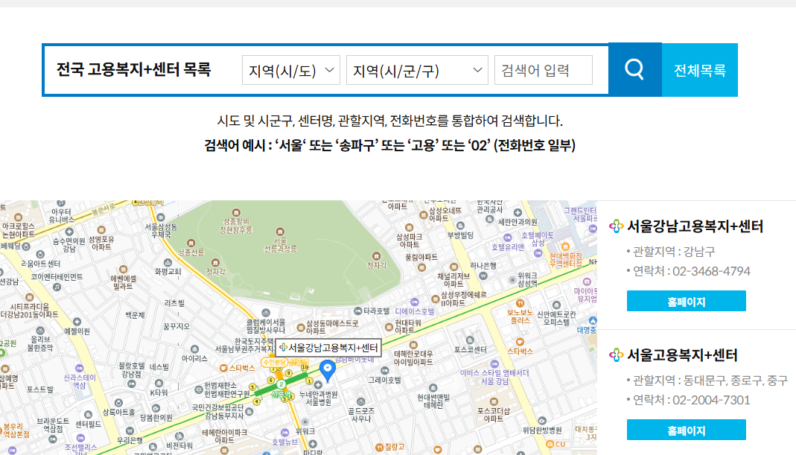Image resolution: width=796 pixels, height=455 pixels.
Task: Click the 화평교회 map label
Action: pos(168,272)
